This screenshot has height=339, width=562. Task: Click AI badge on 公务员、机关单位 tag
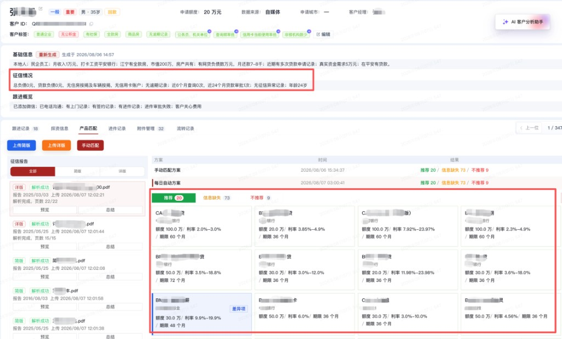[x=209, y=31]
